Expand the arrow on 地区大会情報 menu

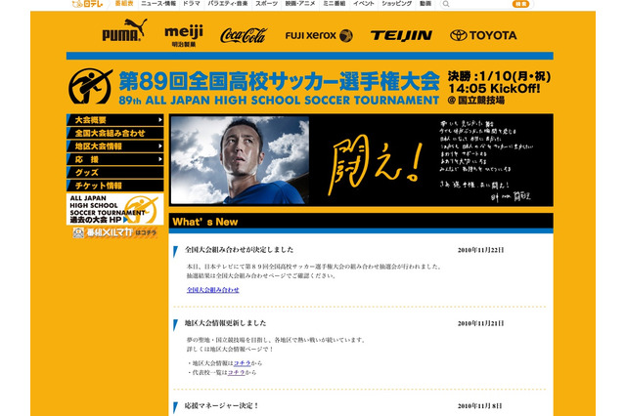pos(159,146)
